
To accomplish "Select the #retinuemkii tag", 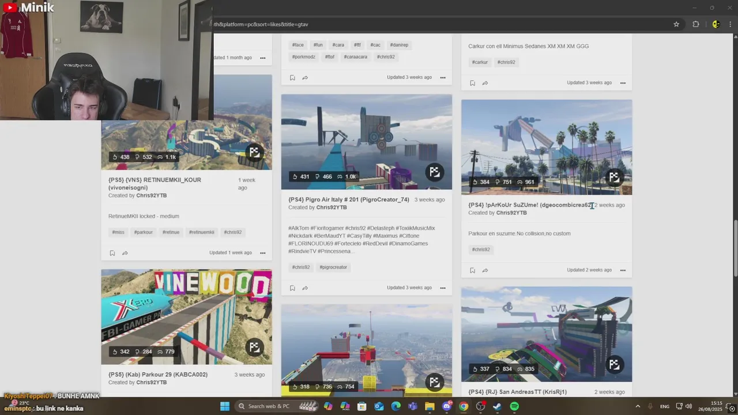I will tap(202, 232).
